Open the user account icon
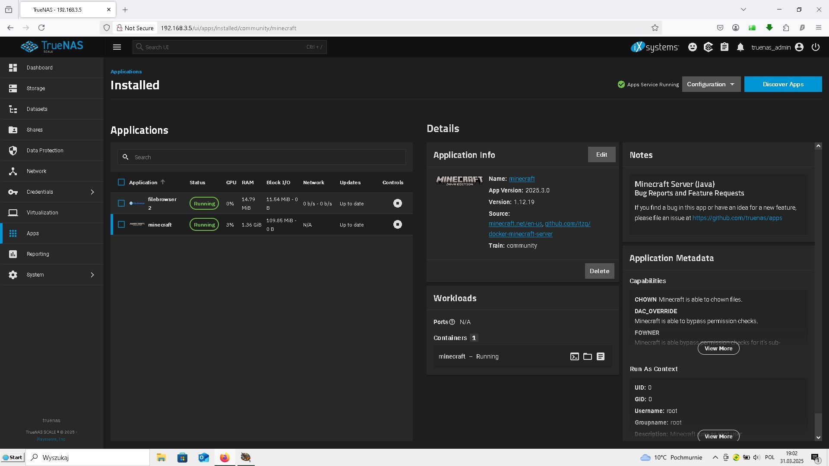 [799, 47]
